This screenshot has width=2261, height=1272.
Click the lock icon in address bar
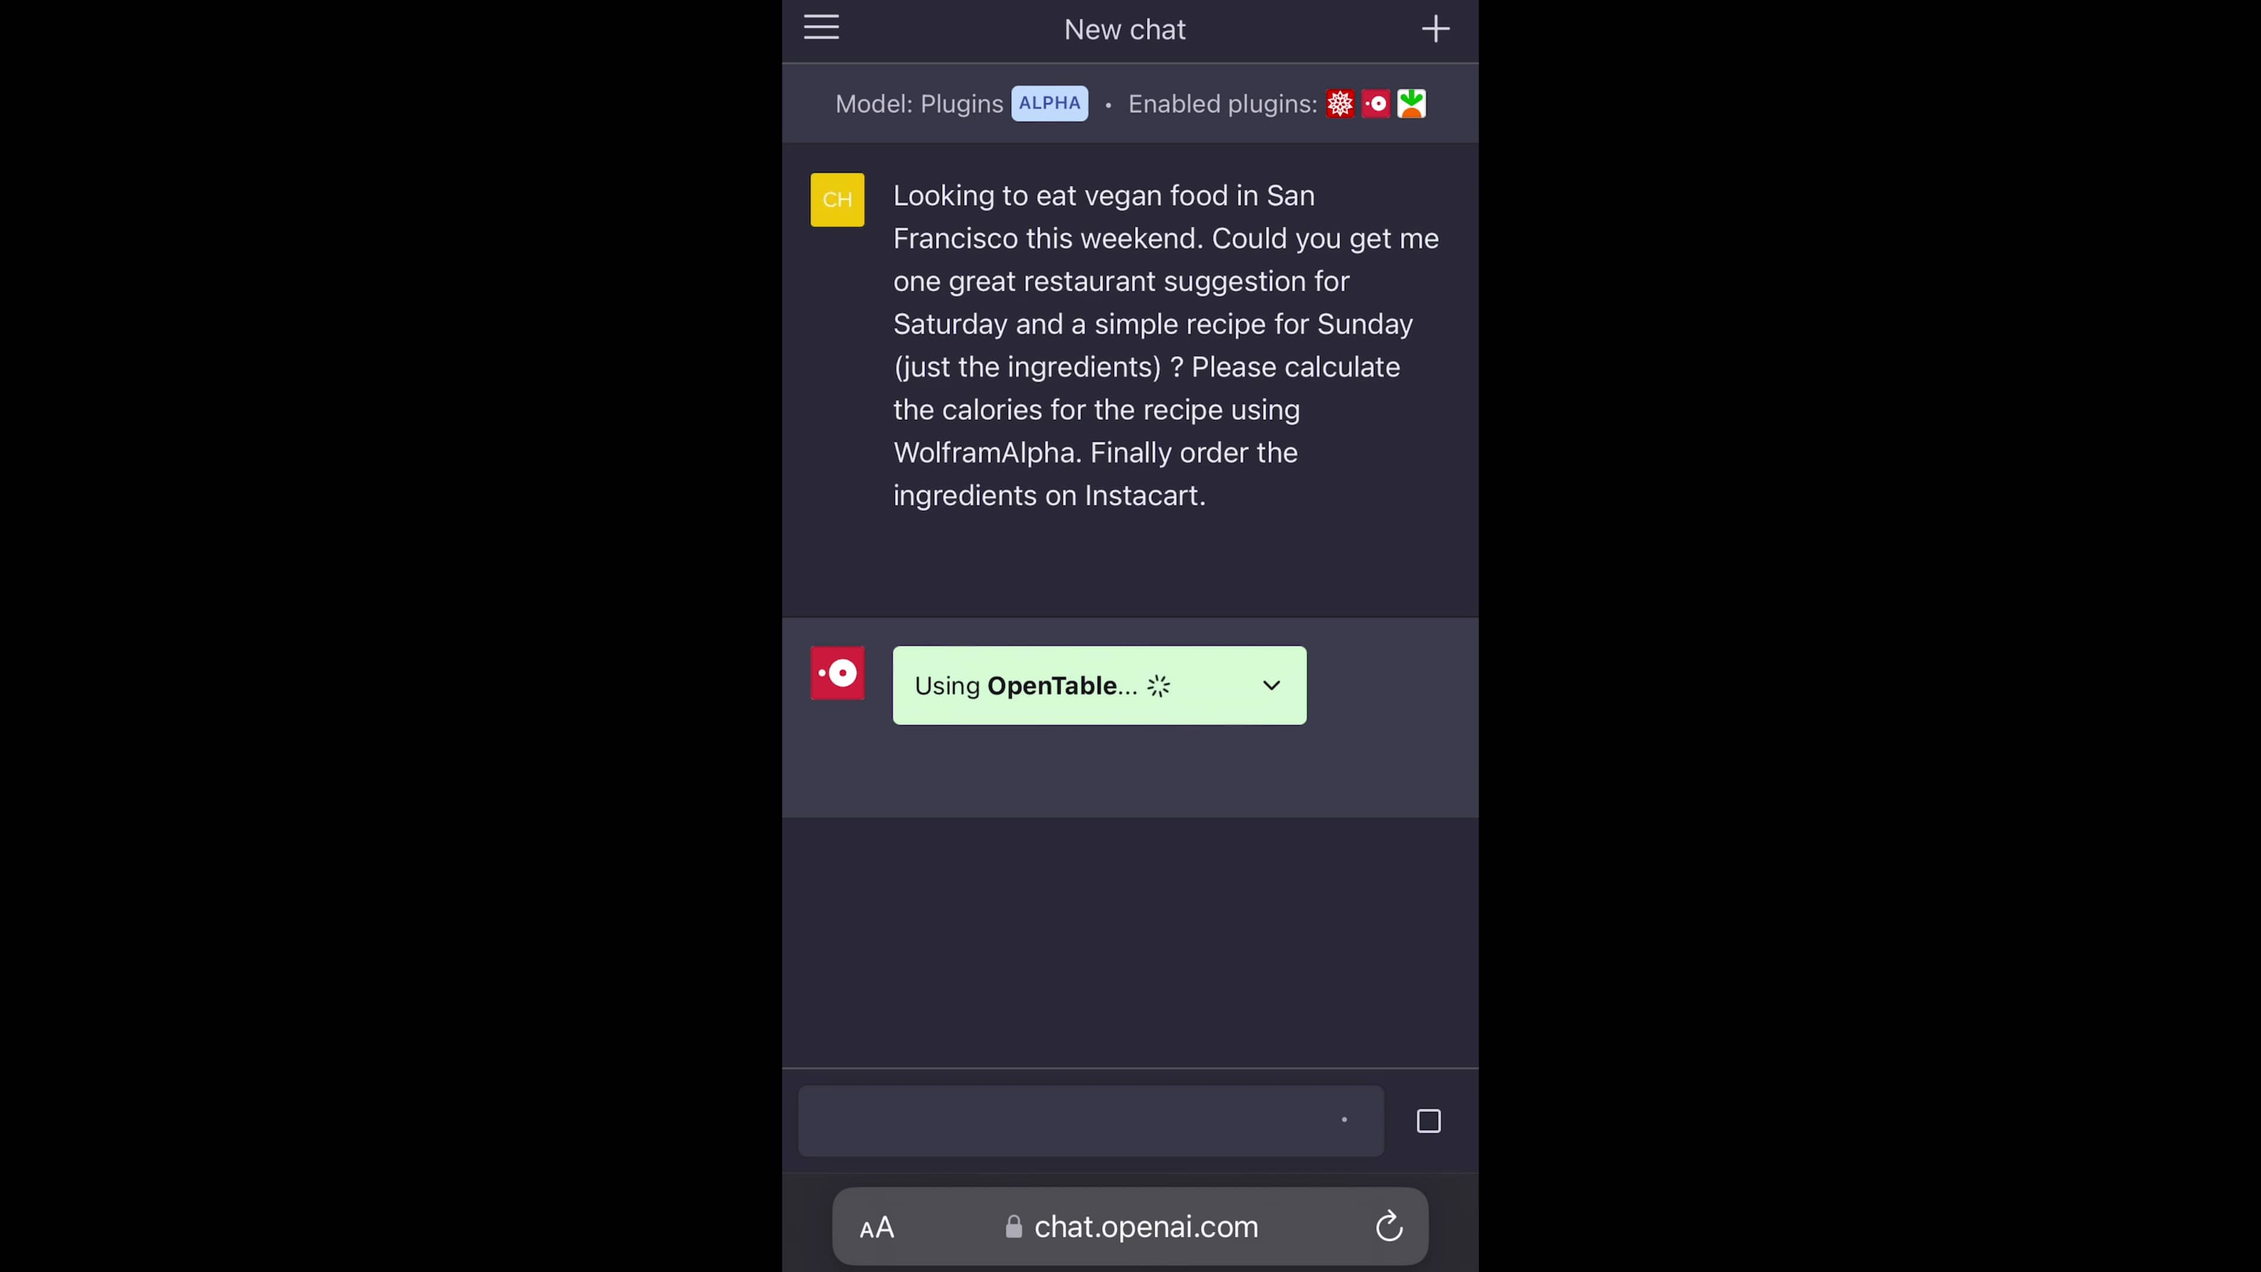[x=1014, y=1226]
